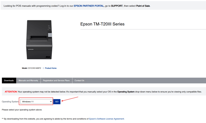
Task: Open the Product Home link
Action: [51, 68]
